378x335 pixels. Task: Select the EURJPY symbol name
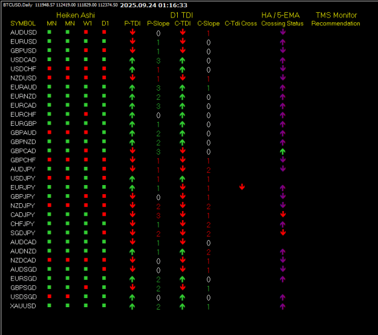pyautogui.click(x=23, y=187)
